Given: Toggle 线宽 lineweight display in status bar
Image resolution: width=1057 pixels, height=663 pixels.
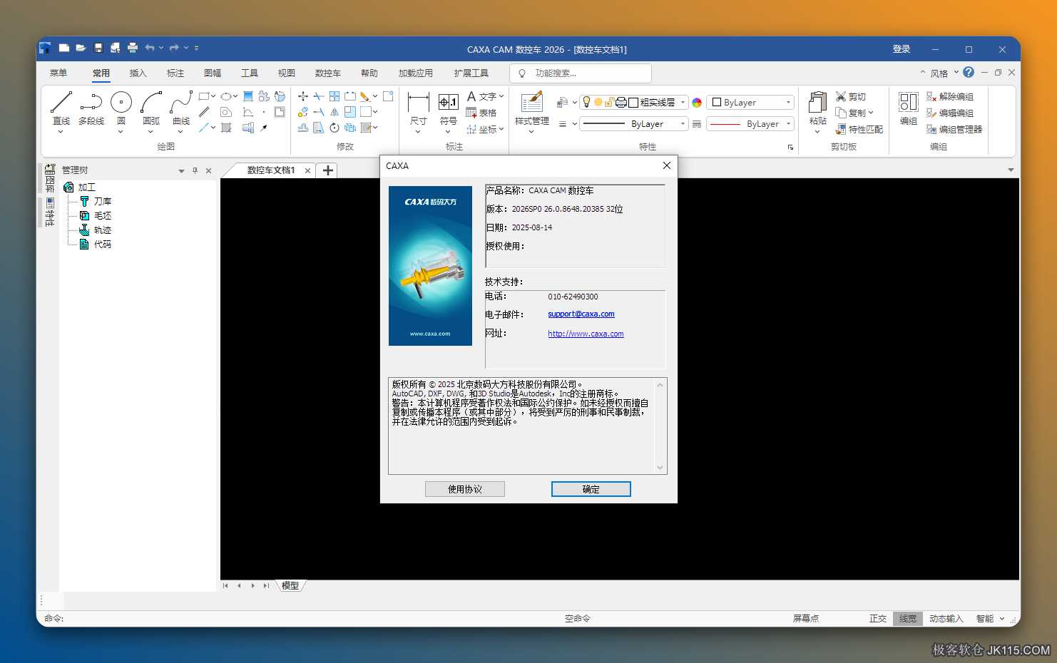Looking at the screenshot, I should pyautogui.click(x=908, y=618).
